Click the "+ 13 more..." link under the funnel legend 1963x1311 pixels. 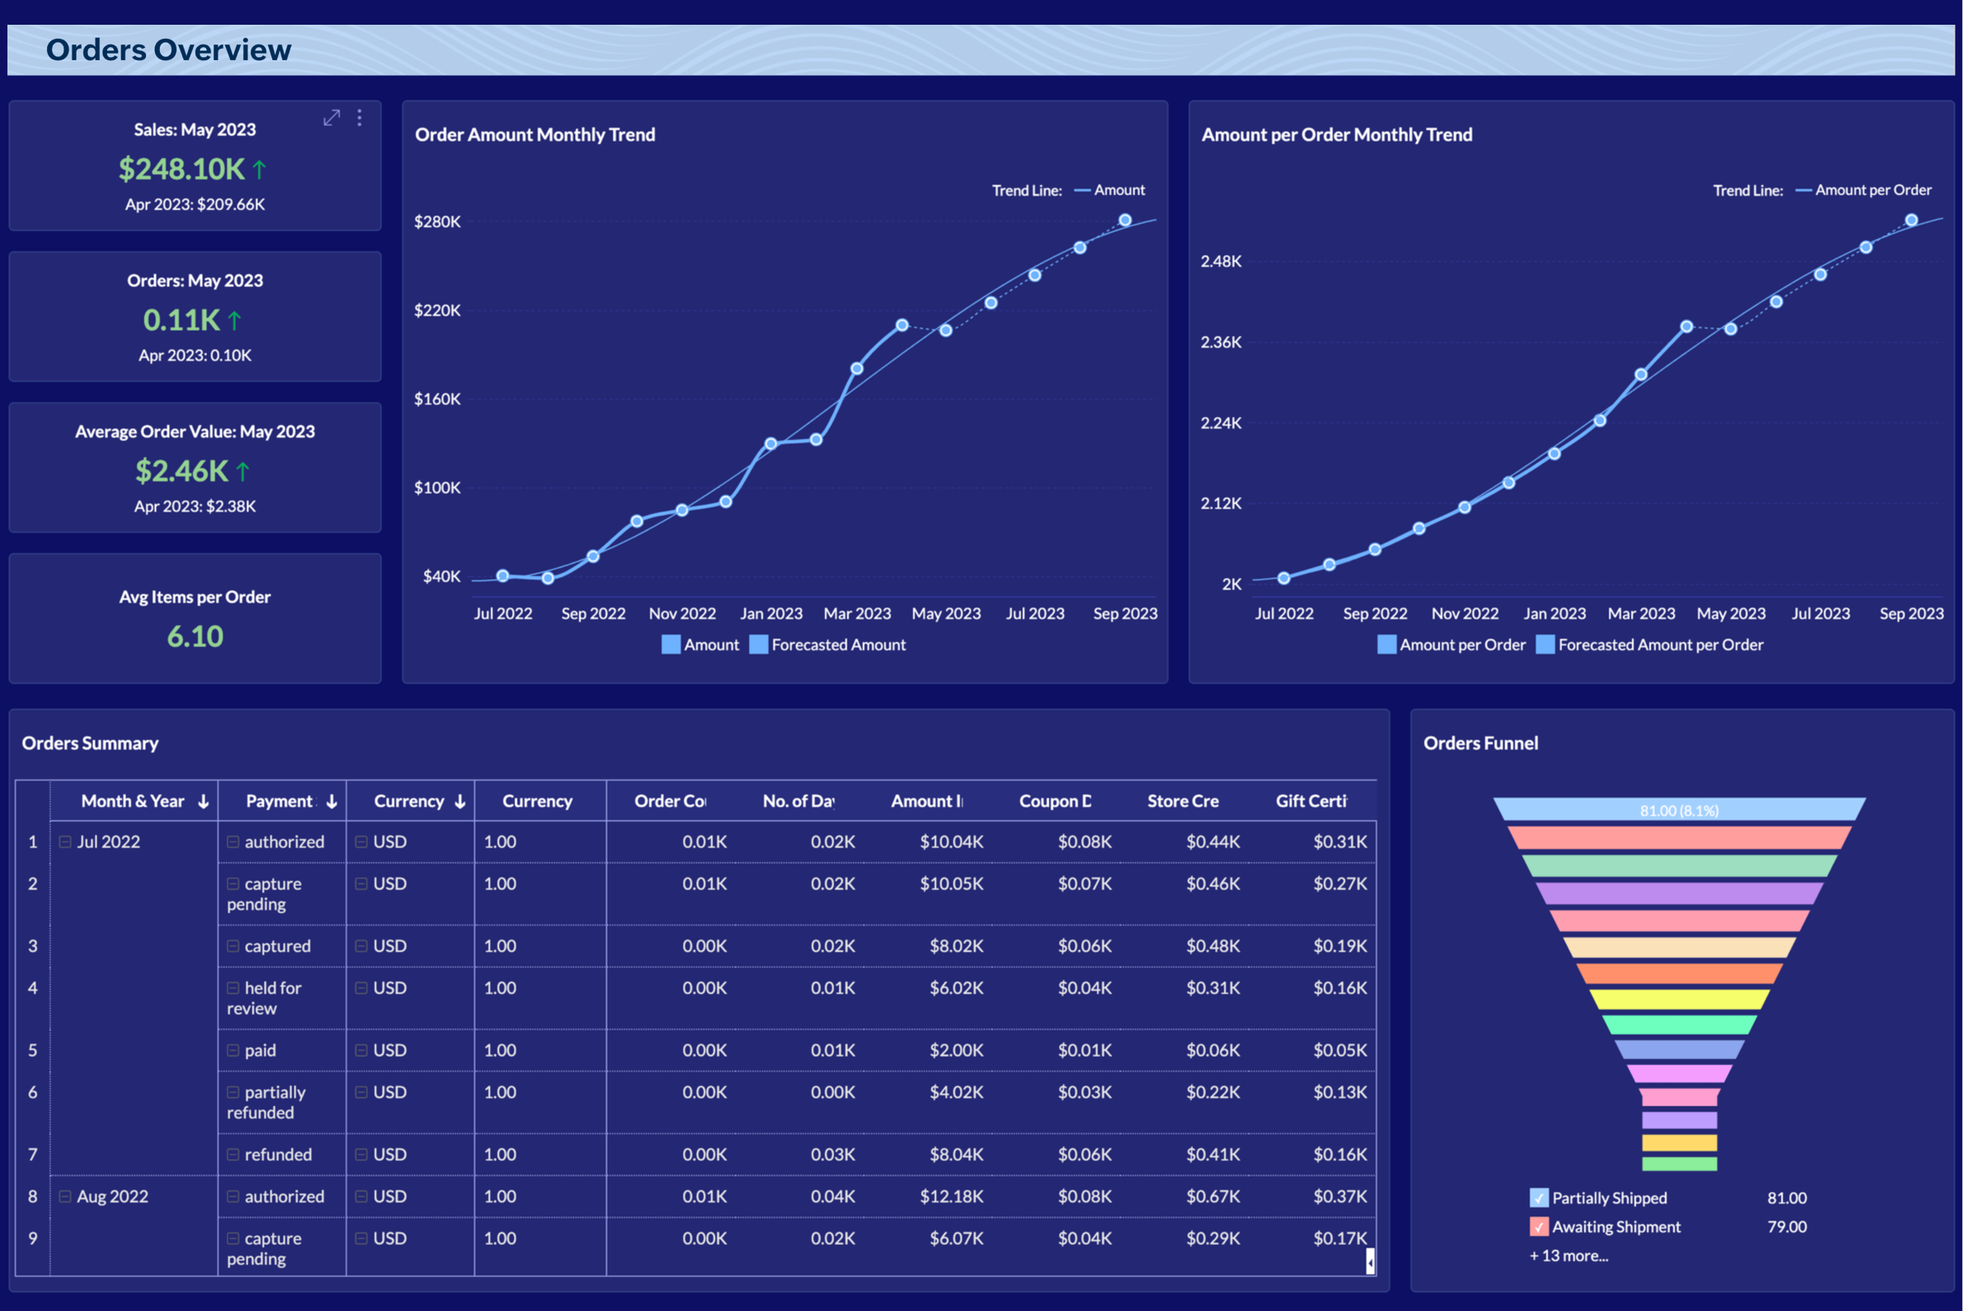point(1567,1255)
